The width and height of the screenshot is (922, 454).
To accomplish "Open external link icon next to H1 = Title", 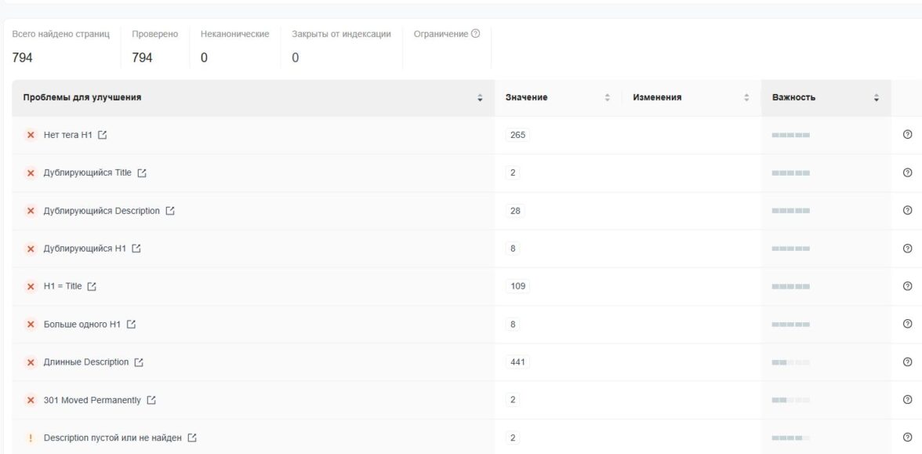I will (x=92, y=287).
